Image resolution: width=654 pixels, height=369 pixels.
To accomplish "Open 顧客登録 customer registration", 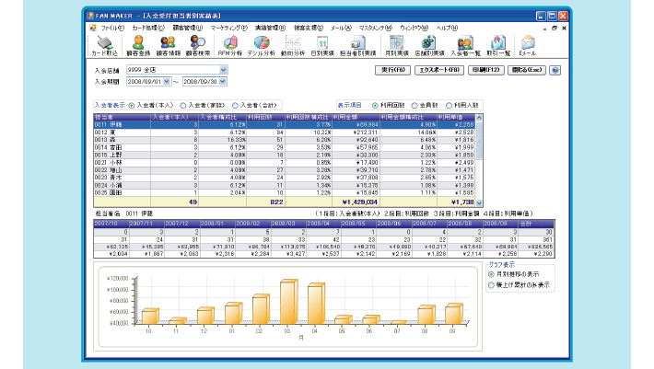I will (x=138, y=45).
